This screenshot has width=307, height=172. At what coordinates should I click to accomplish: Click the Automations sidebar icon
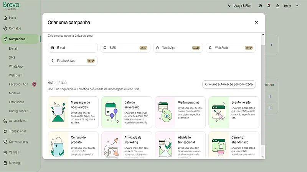pyautogui.click(x=5, y=121)
